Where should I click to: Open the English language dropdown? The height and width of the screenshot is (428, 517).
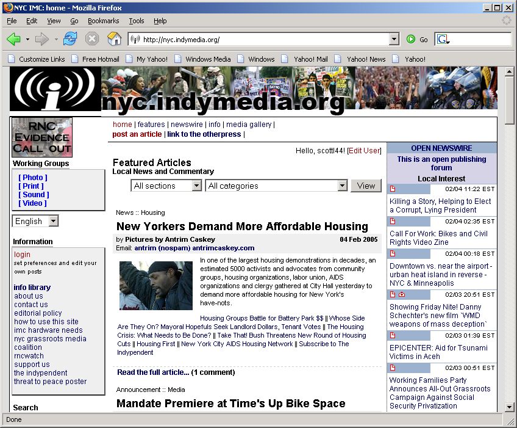click(x=35, y=221)
